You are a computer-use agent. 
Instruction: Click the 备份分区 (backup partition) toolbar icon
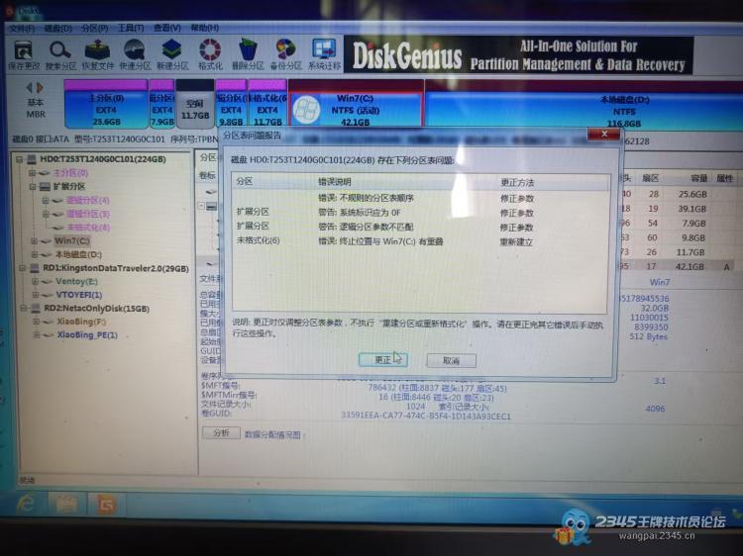(285, 49)
